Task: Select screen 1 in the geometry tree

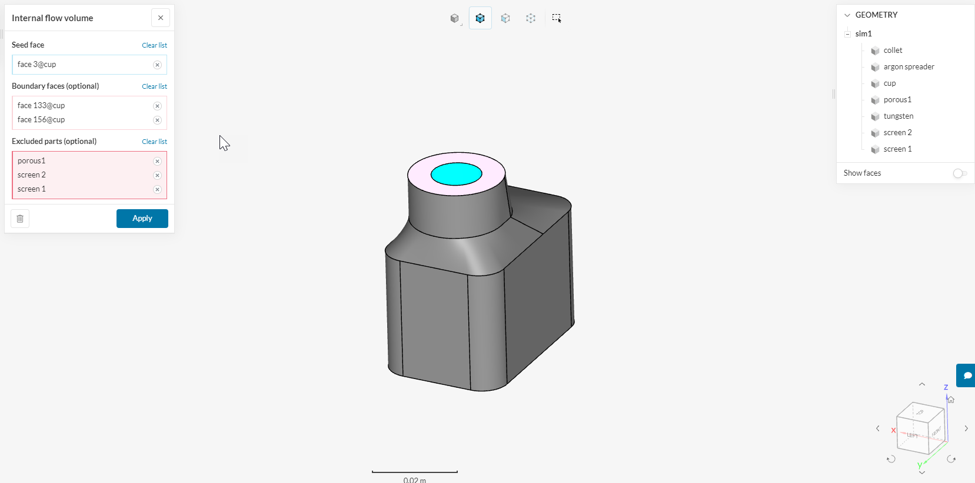Action: pyautogui.click(x=897, y=149)
